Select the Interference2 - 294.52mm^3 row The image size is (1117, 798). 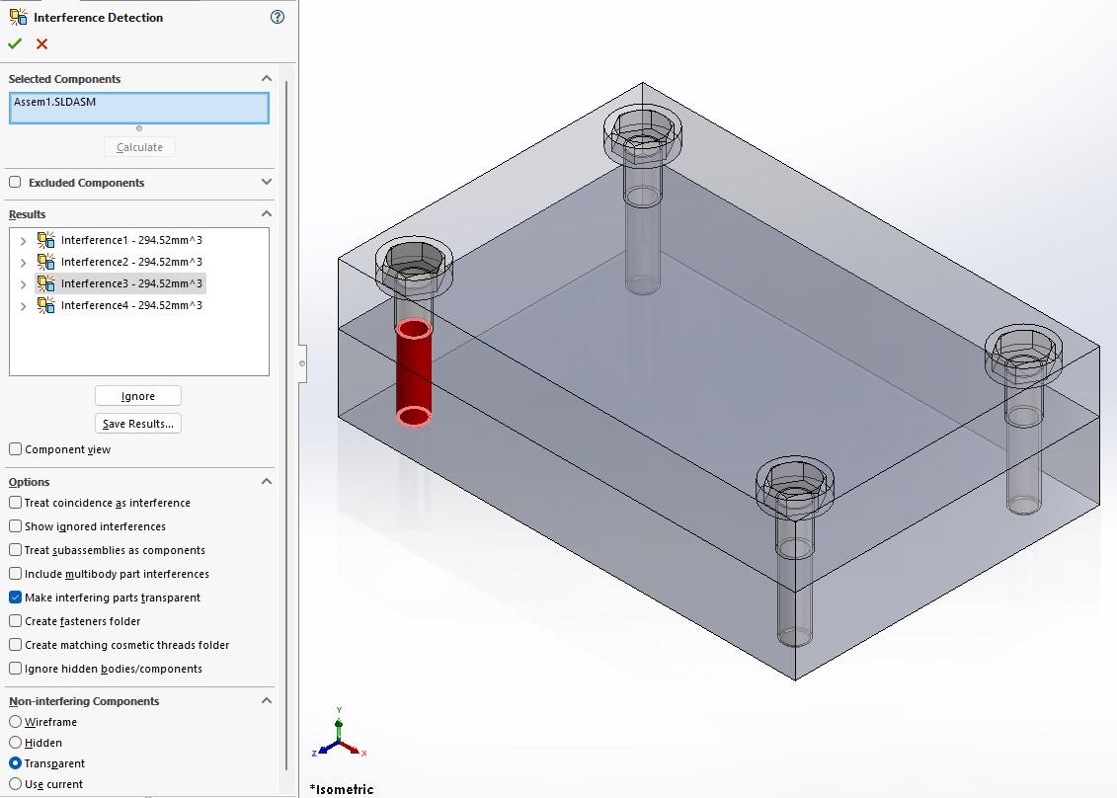[x=131, y=262]
